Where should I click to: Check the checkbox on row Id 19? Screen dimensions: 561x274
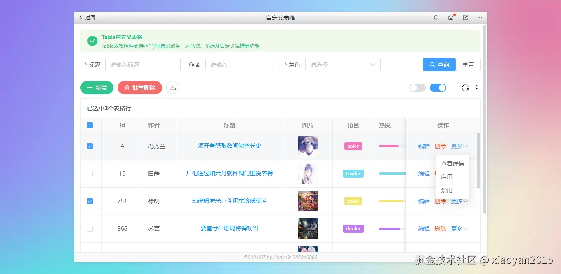coord(91,173)
